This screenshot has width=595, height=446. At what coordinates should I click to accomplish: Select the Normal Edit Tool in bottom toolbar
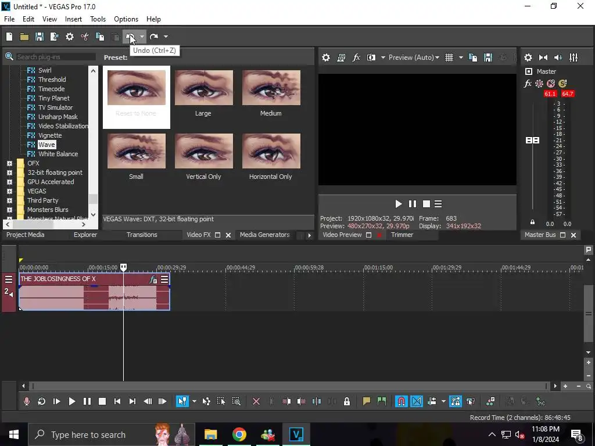pyautogui.click(x=182, y=401)
